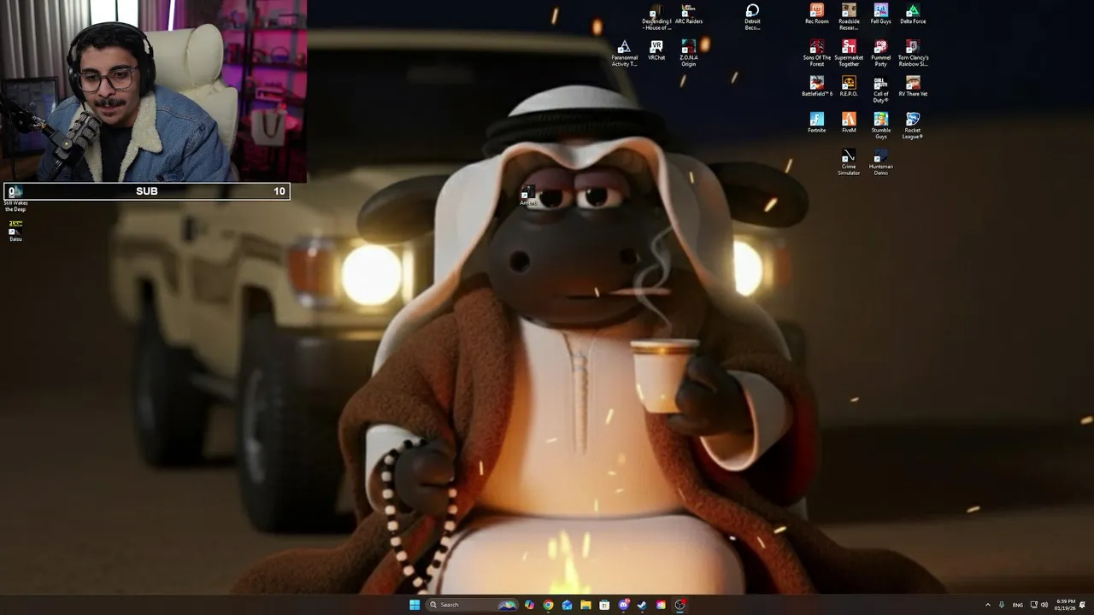Select the ARC Raiders desktop shortcut

point(688,15)
